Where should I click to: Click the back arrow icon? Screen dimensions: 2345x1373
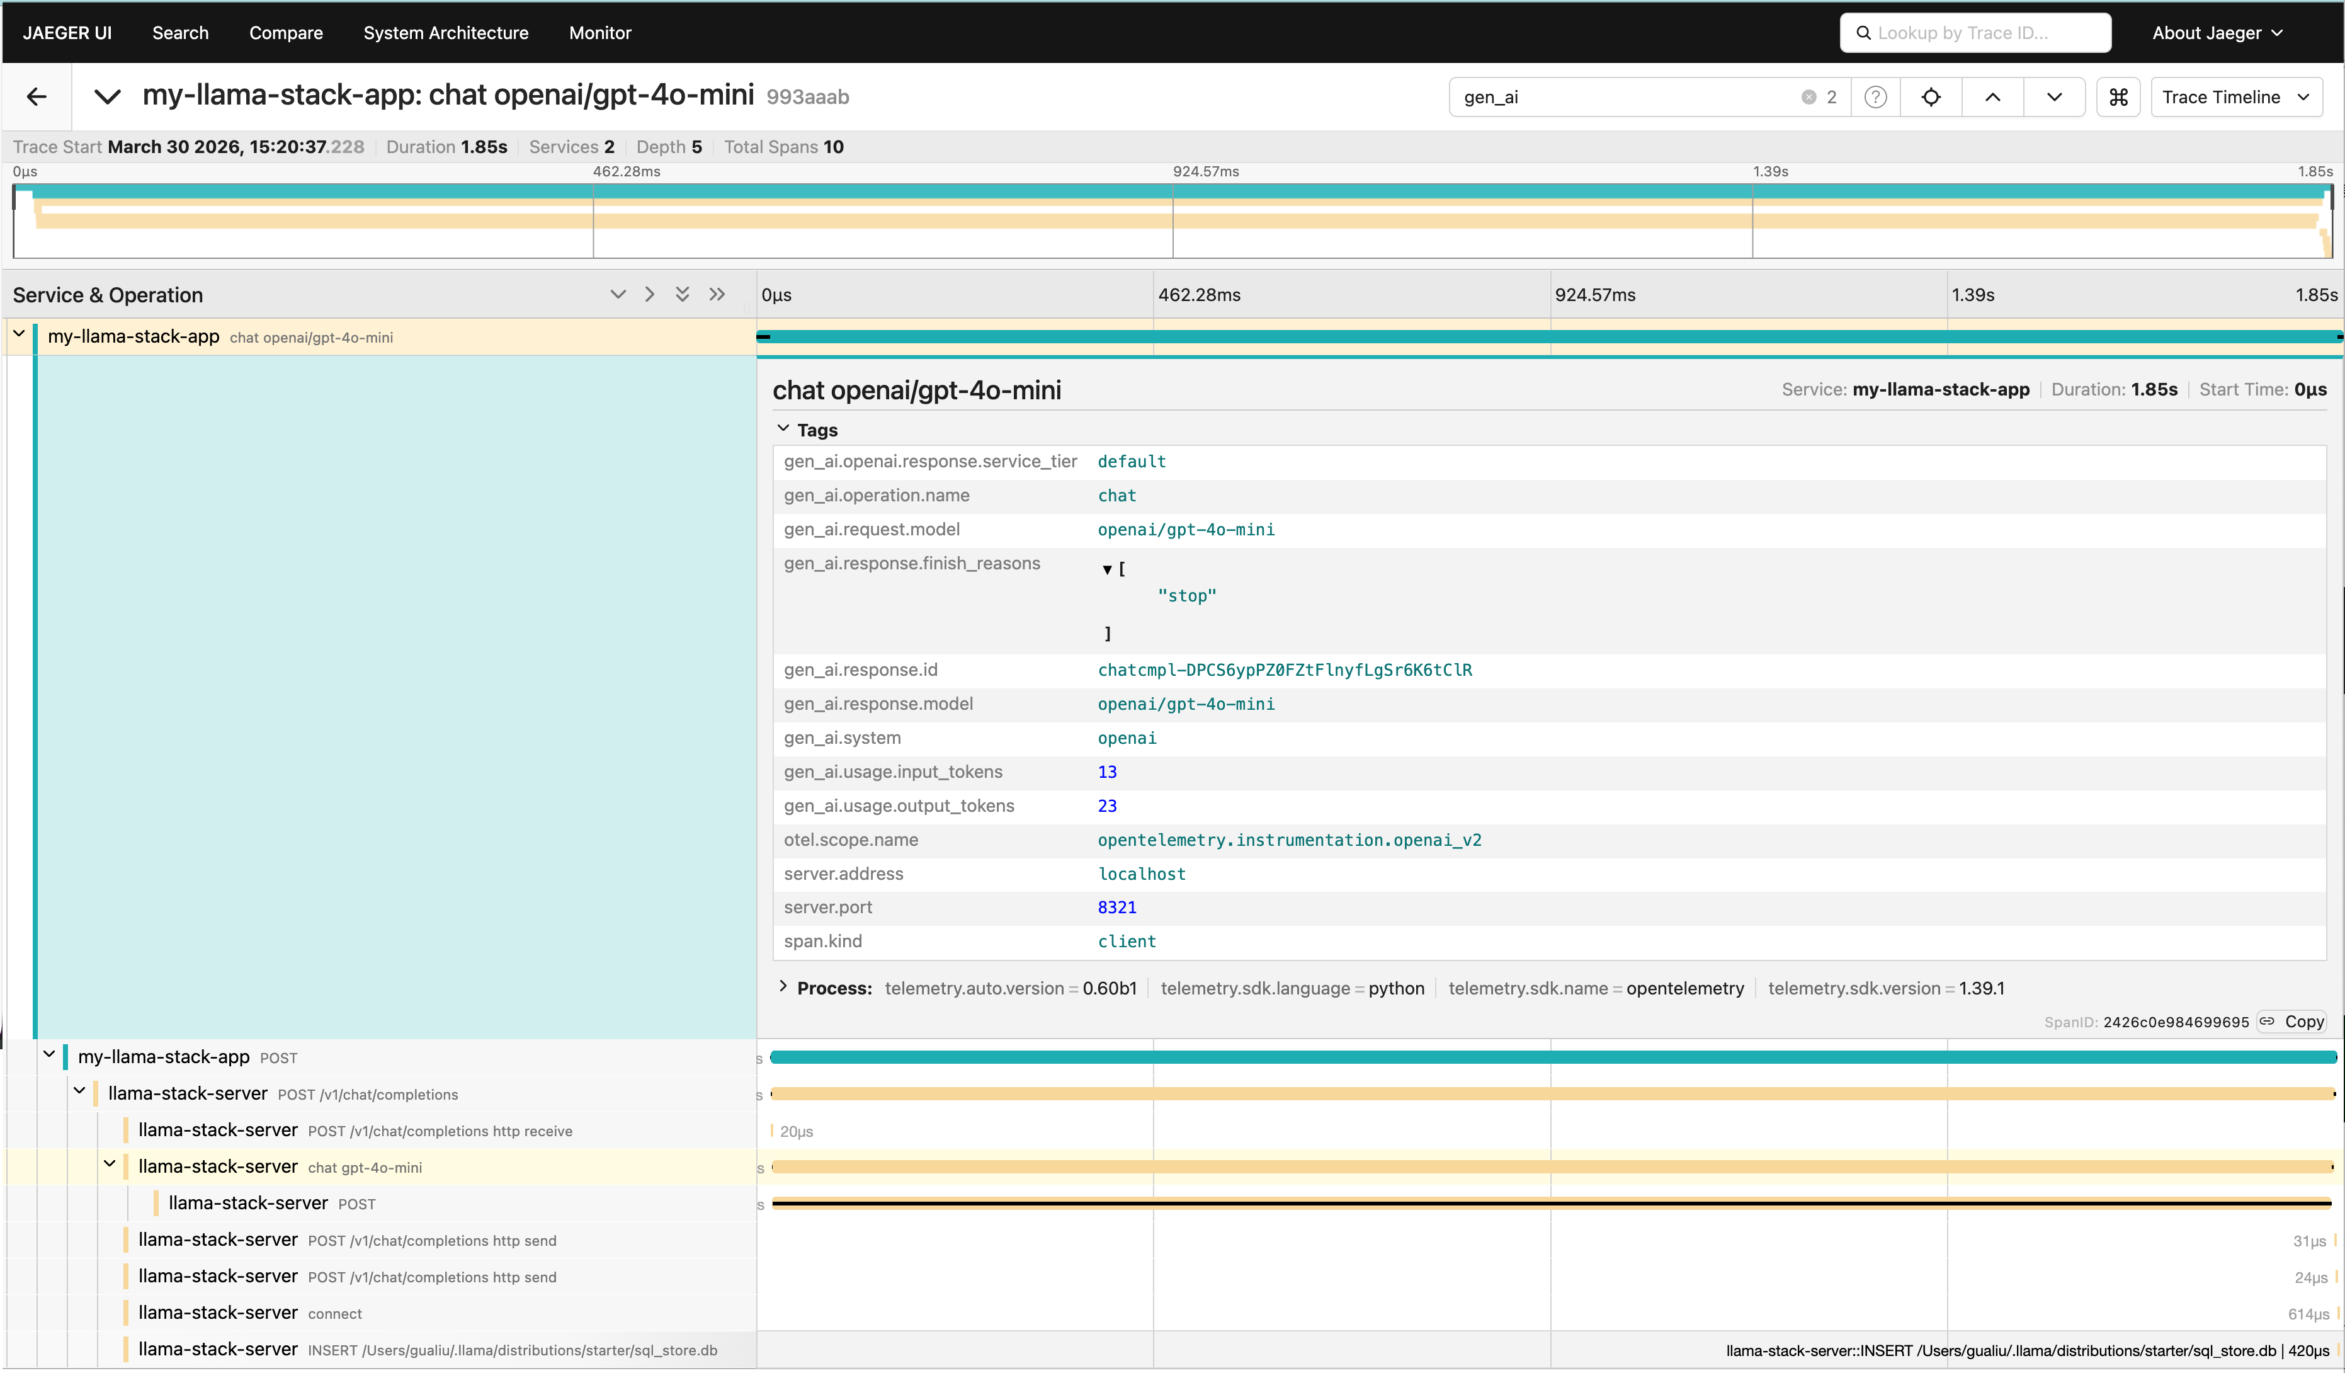pyautogui.click(x=37, y=97)
